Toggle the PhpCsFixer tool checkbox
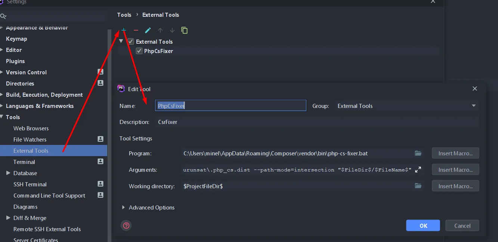Viewport: 498px width, 242px height. click(139, 51)
